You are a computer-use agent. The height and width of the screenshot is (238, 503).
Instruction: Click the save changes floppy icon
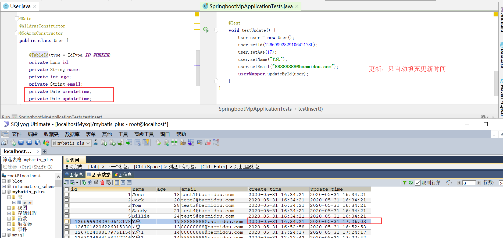click(96, 183)
